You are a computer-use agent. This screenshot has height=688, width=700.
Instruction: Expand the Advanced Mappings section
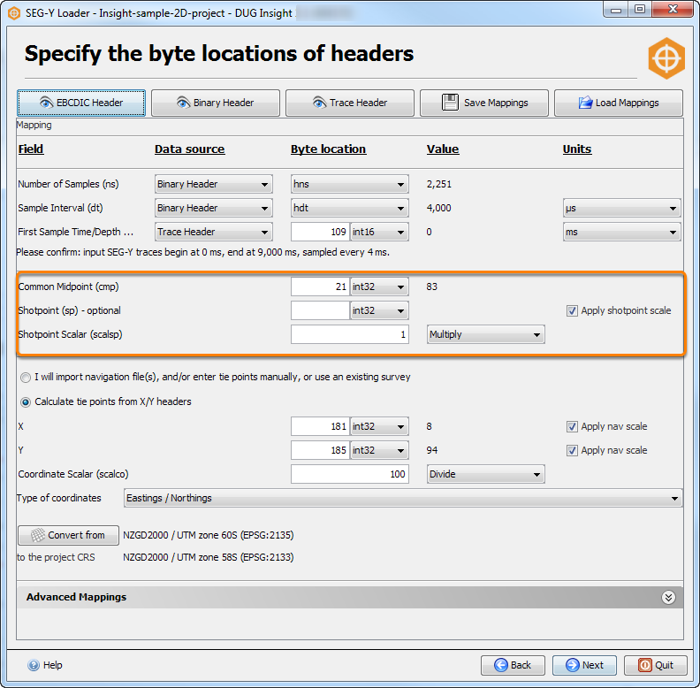[x=668, y=597]
